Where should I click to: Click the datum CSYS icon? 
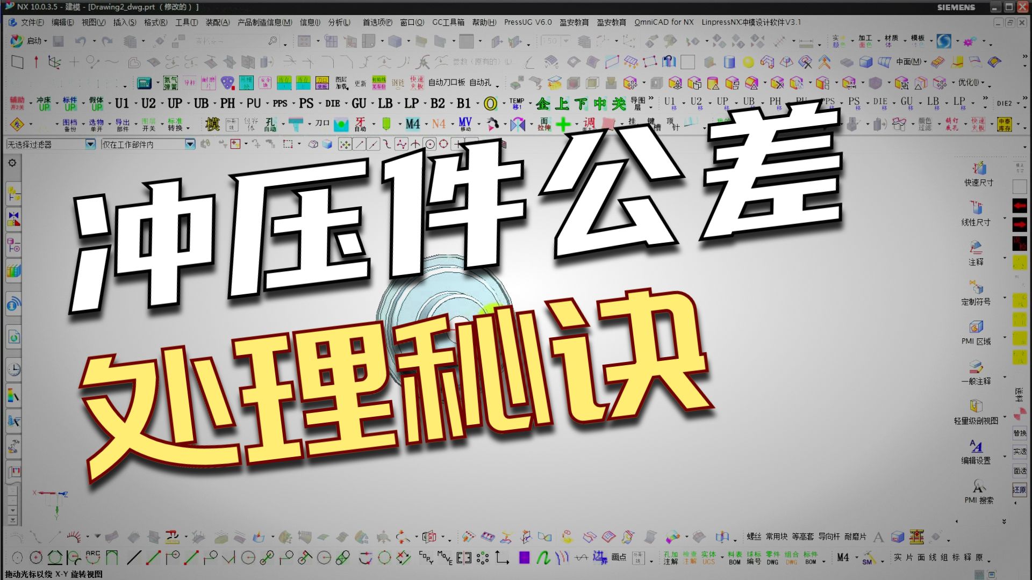(54, 62)
